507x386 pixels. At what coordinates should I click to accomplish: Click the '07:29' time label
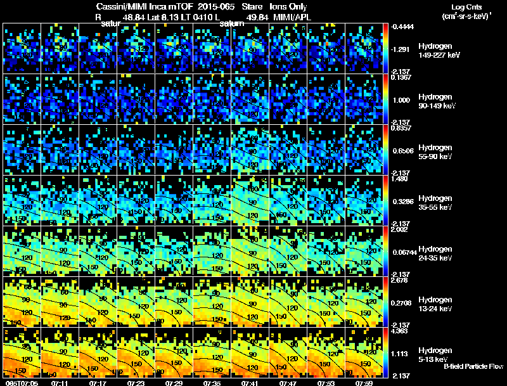[174, 383]
